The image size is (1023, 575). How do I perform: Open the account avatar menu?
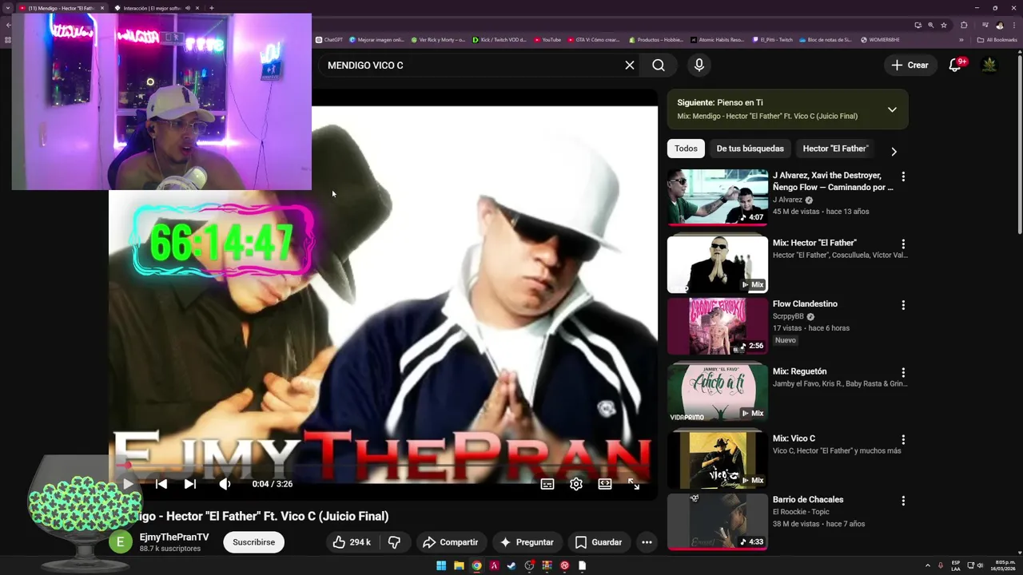989,65
